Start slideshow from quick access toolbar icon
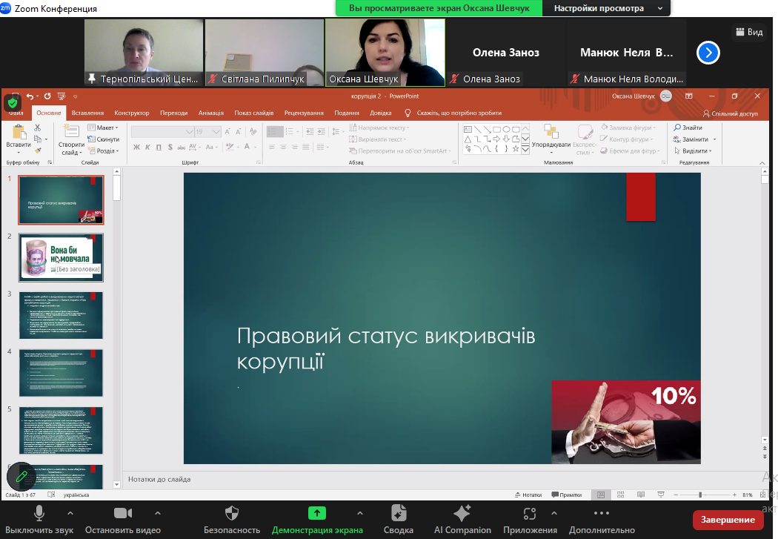The height and width of the screenshot is (539, 778). tap(61, 96)
